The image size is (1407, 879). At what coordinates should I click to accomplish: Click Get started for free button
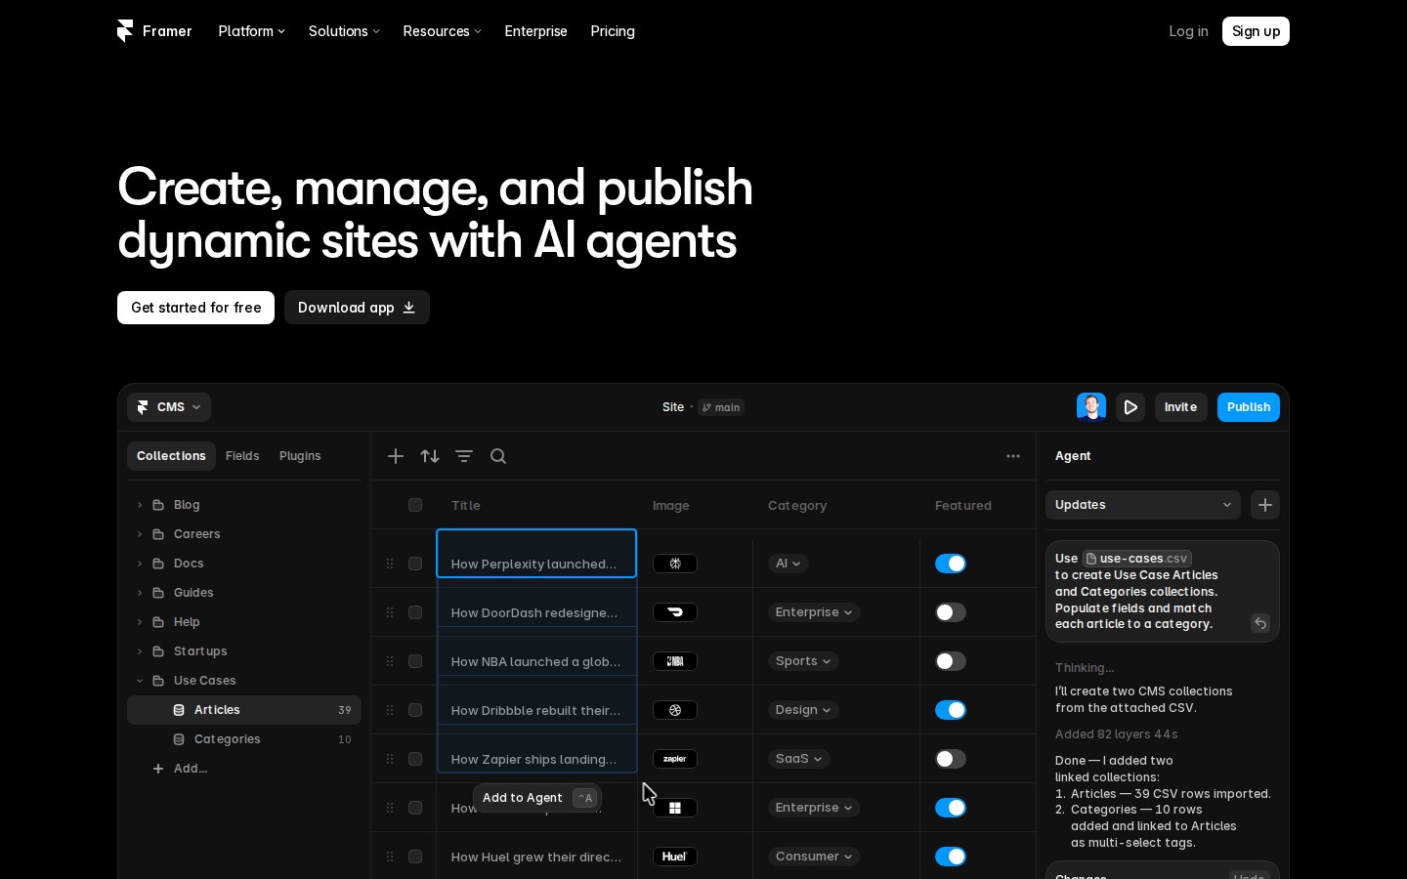[195, 308]
